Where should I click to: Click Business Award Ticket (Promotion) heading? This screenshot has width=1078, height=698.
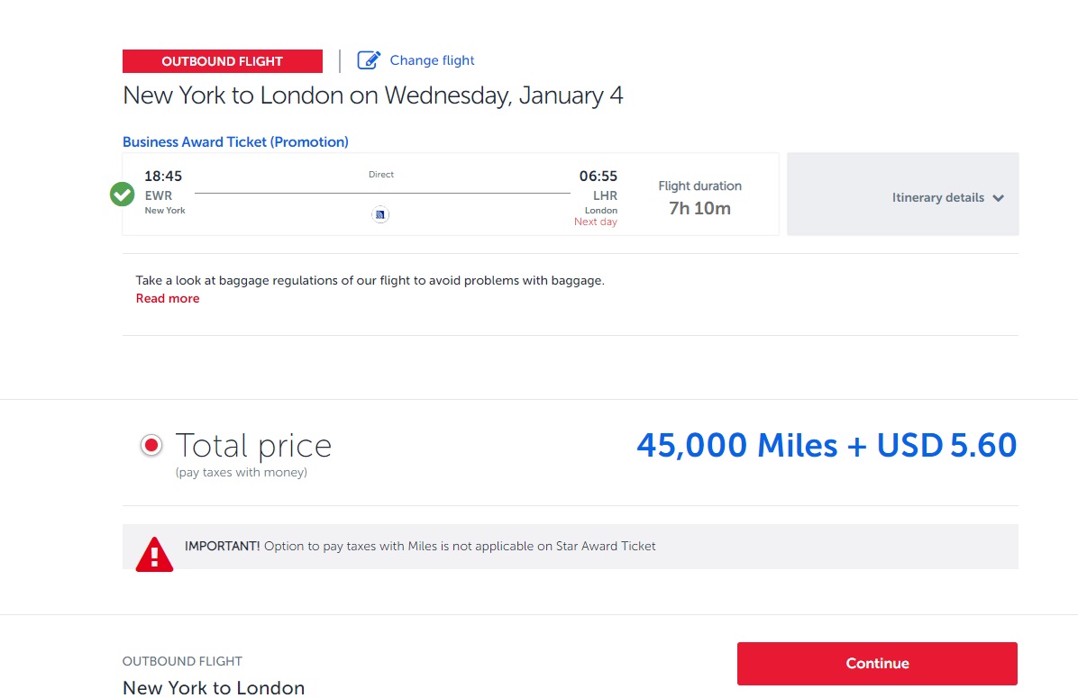click(235, 142)
